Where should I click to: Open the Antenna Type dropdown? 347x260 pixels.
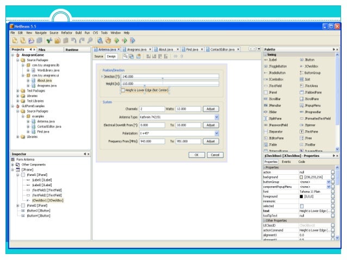point(216,117)
